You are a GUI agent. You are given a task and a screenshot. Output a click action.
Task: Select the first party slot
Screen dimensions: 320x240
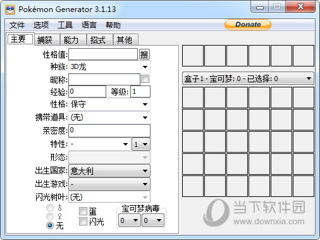pyautogui.click(x=193, y=56)
